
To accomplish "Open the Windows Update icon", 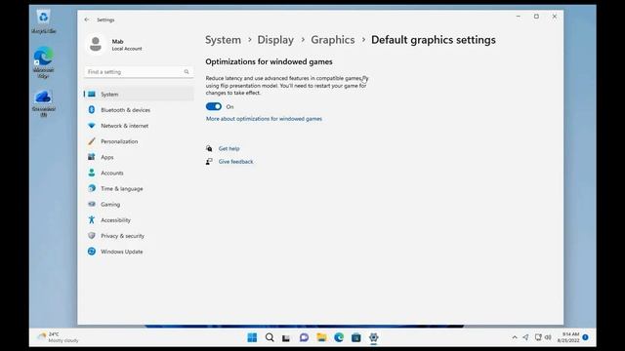I will point(92,252).
